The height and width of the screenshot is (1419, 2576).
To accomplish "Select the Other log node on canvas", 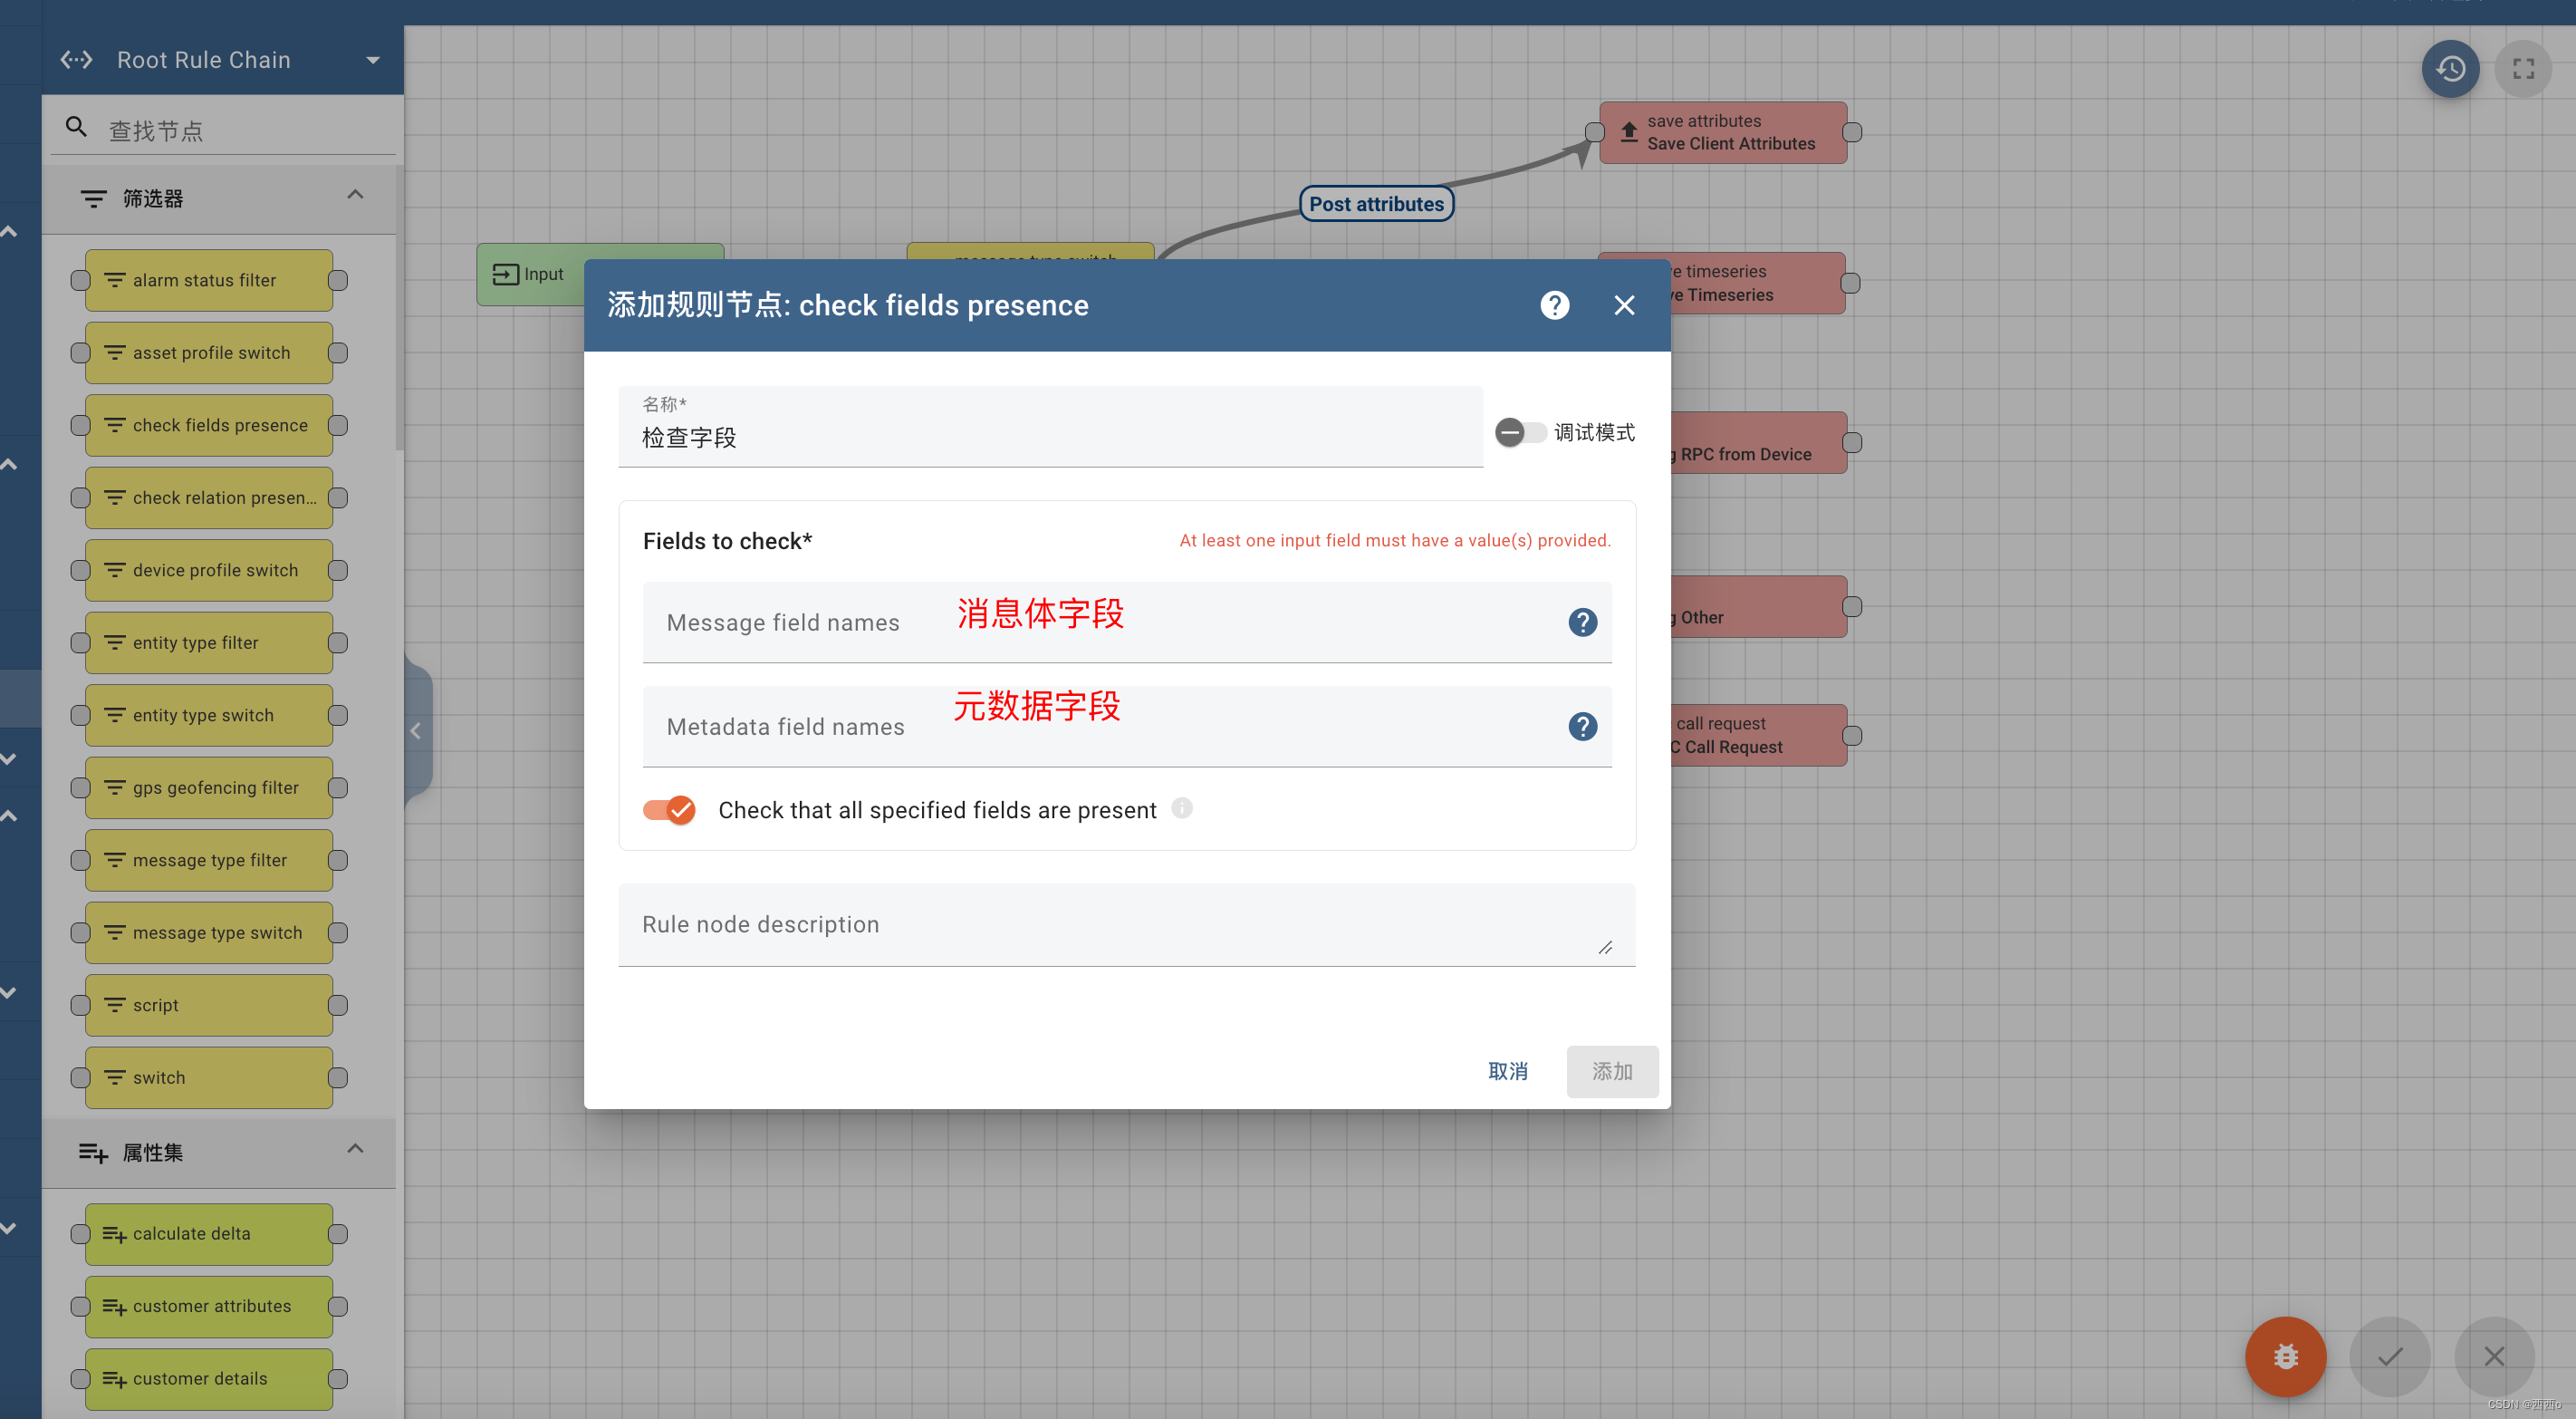I will pos(1758,606).
